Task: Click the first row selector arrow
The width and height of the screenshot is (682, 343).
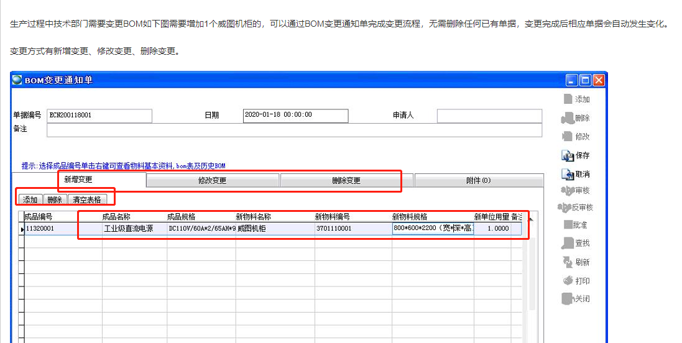Action: click(22, 229)
